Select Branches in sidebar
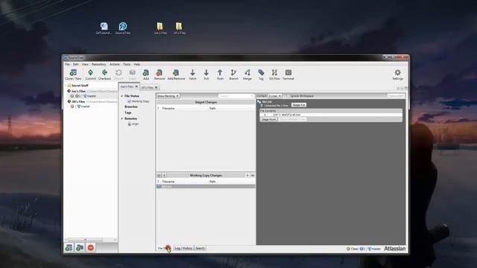The width and height of the screenshot is (477, 268). pyautogui.click(x=131, y=106)
